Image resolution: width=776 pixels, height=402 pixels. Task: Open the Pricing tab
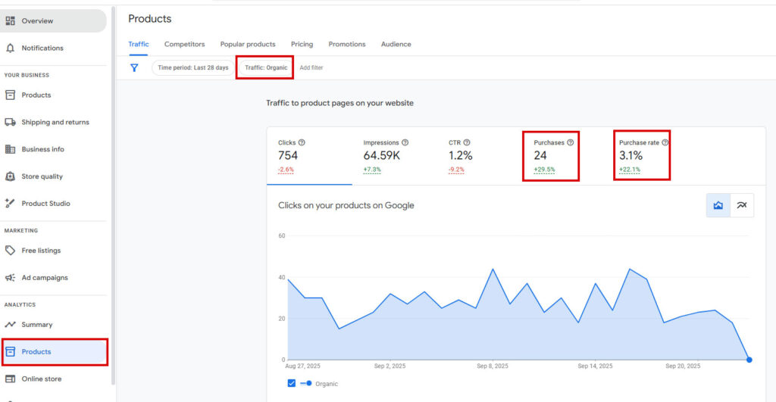[x=302, y=44]
